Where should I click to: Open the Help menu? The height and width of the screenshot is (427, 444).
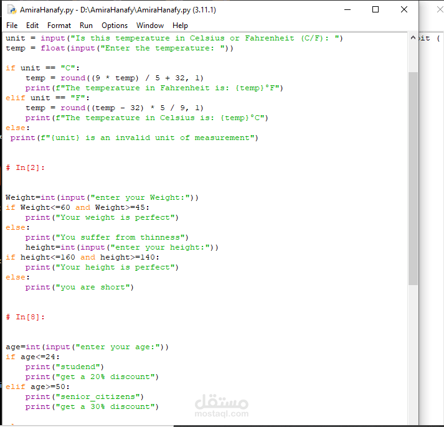[180, 26]
